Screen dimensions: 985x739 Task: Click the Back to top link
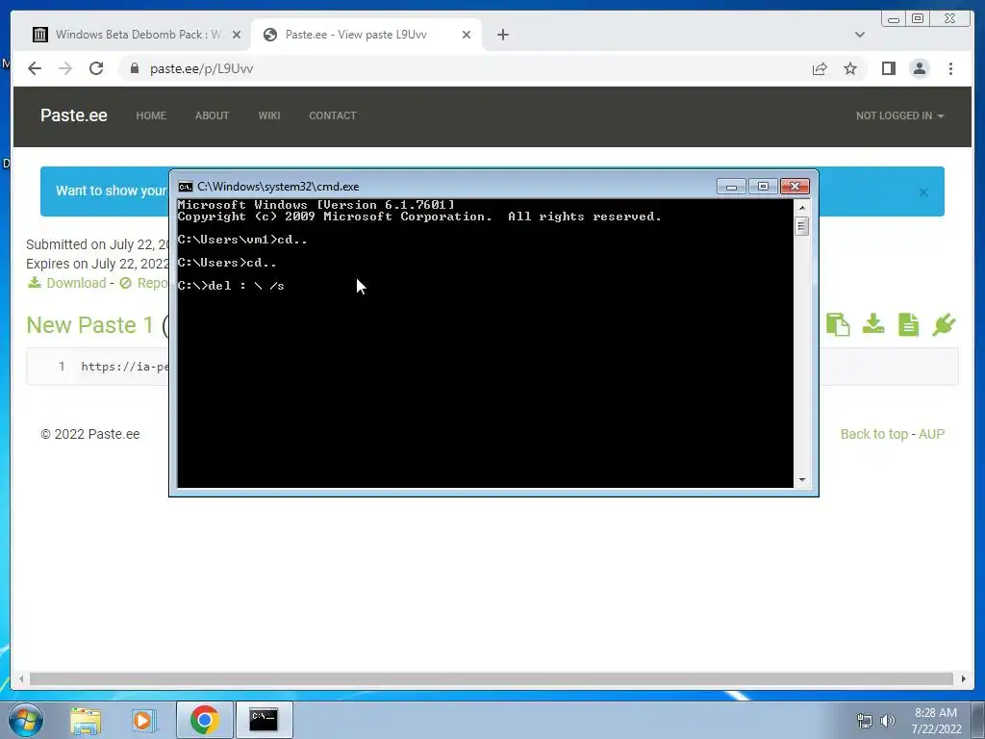[x=873, y=434]
